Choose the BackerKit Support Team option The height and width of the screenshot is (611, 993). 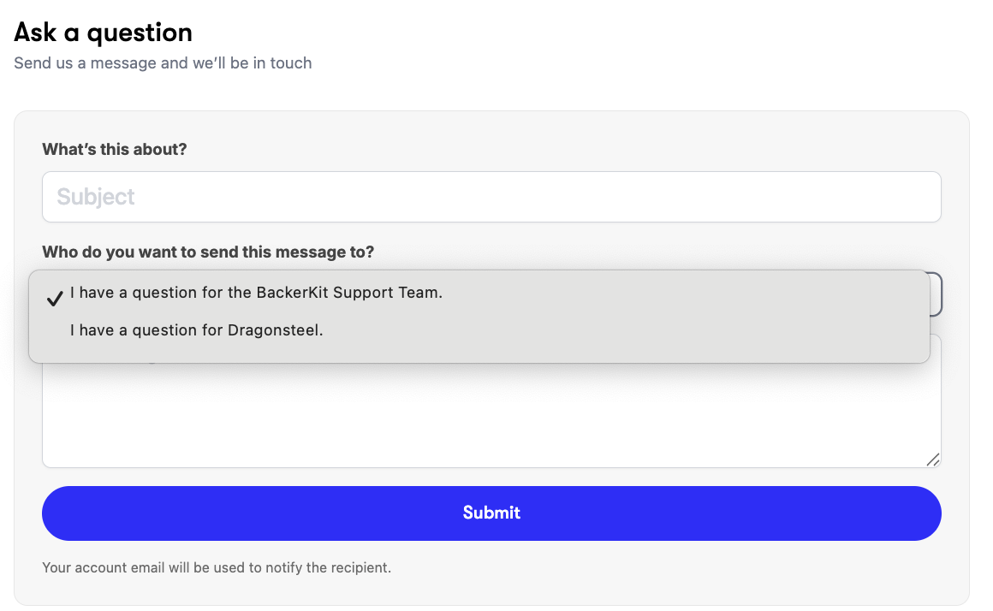coord(256,293)
